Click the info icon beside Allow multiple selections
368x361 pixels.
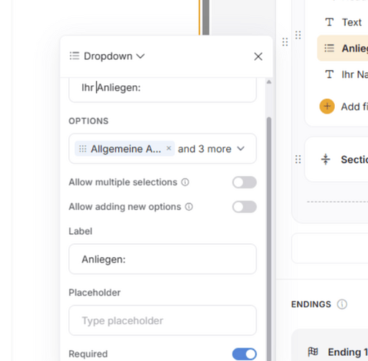tap(185, 182)
